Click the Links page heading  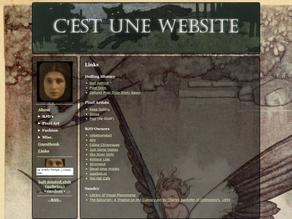pos(91,65)
